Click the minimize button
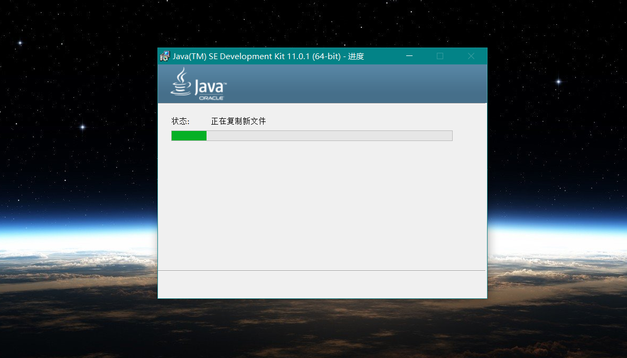This screenshot has width=627, height=358. point(409,55)
